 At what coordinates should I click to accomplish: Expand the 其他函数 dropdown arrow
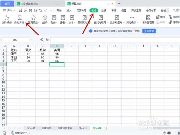point(137,22)
